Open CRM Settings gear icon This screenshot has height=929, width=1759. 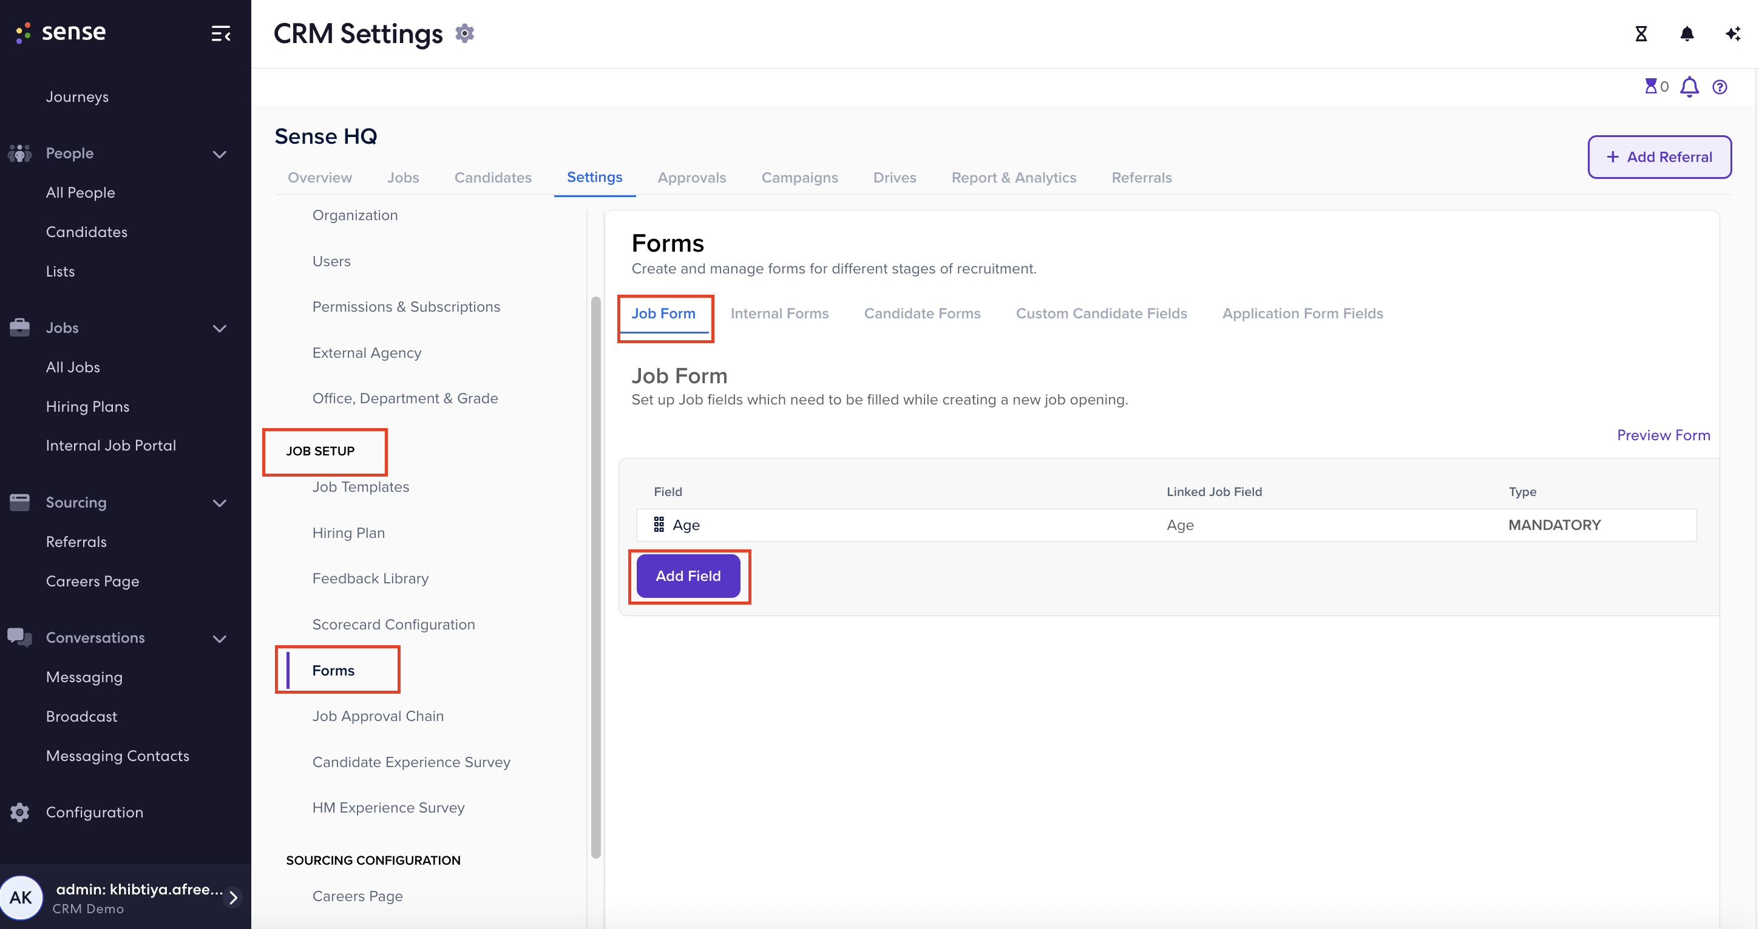point(465,33)
